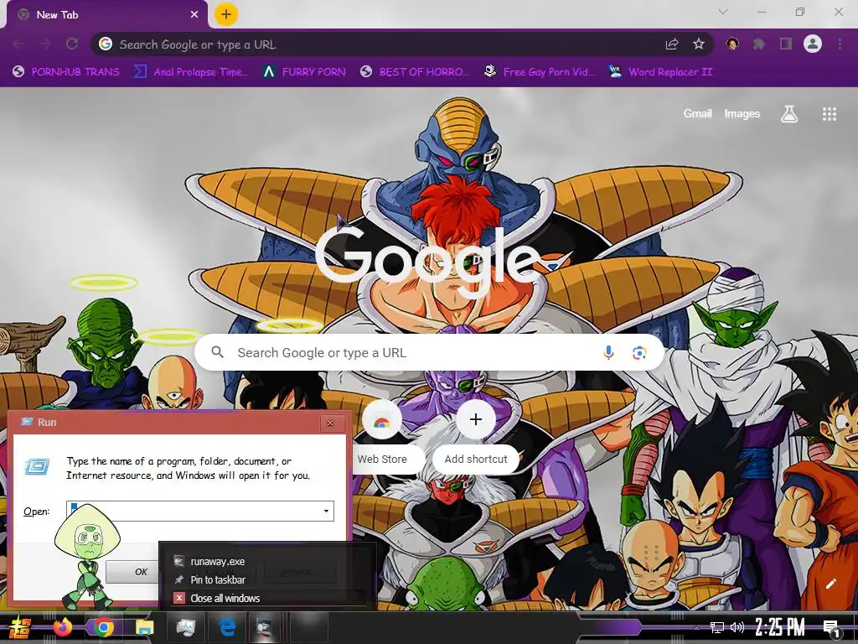Viewport: 858px width, 644px height.
Task: Launch Microsoft Edge from the taskbar
Action: coord(226,627)
